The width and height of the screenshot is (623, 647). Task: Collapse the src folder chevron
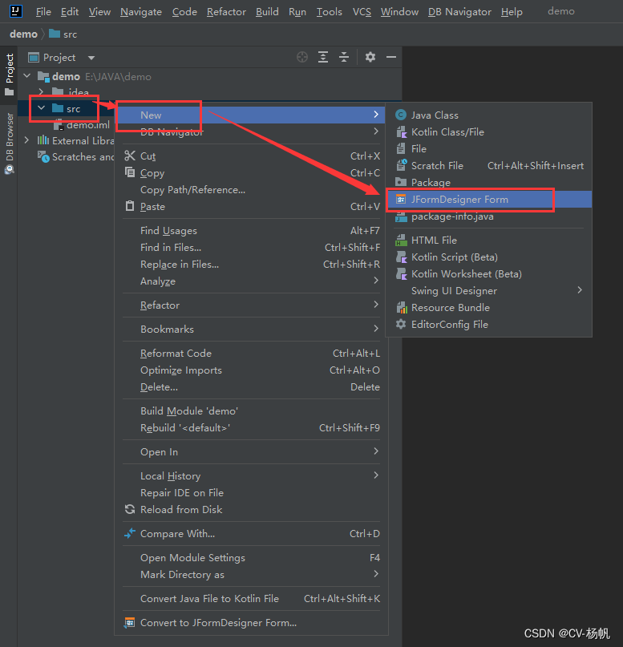(x=41, y=108)
